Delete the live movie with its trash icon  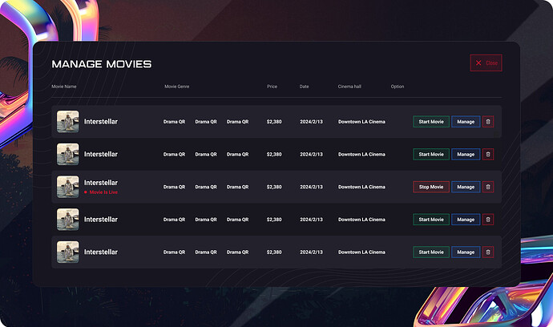point(488,187)
